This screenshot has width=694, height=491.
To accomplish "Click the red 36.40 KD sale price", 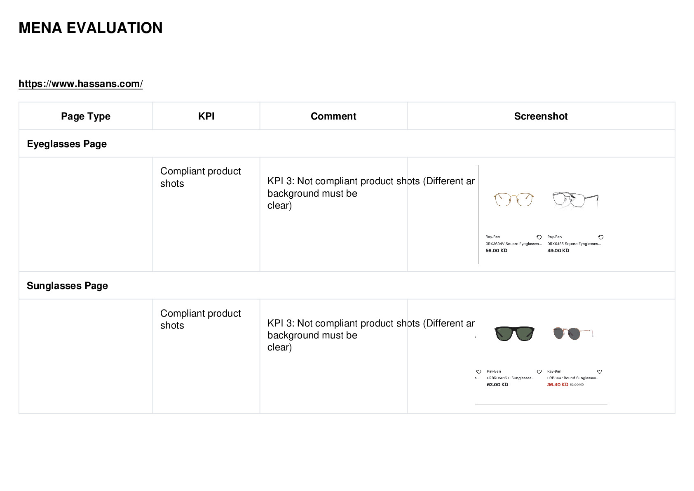I will tap(558, 385).
